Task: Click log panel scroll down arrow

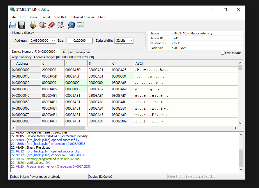Action: pyautogui.click(x=240, y=169)
